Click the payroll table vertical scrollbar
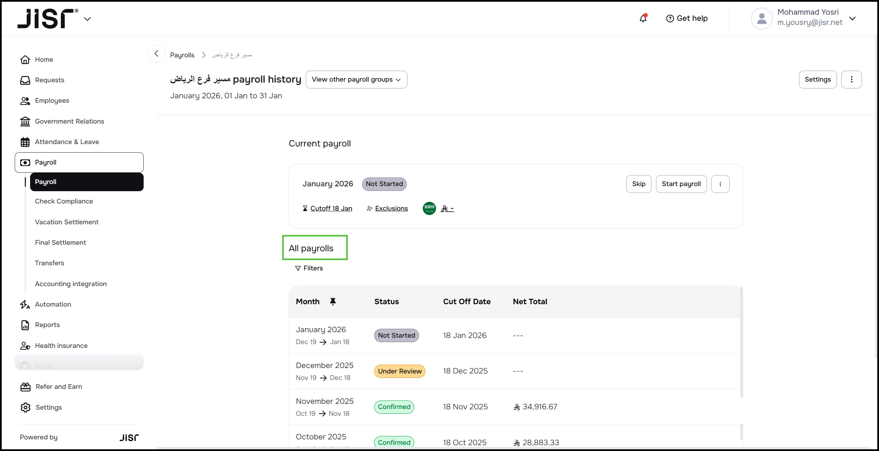879x451 pixels. coord(741,341)
